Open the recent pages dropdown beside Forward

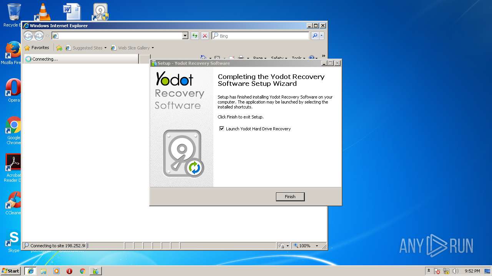point(47,36)
